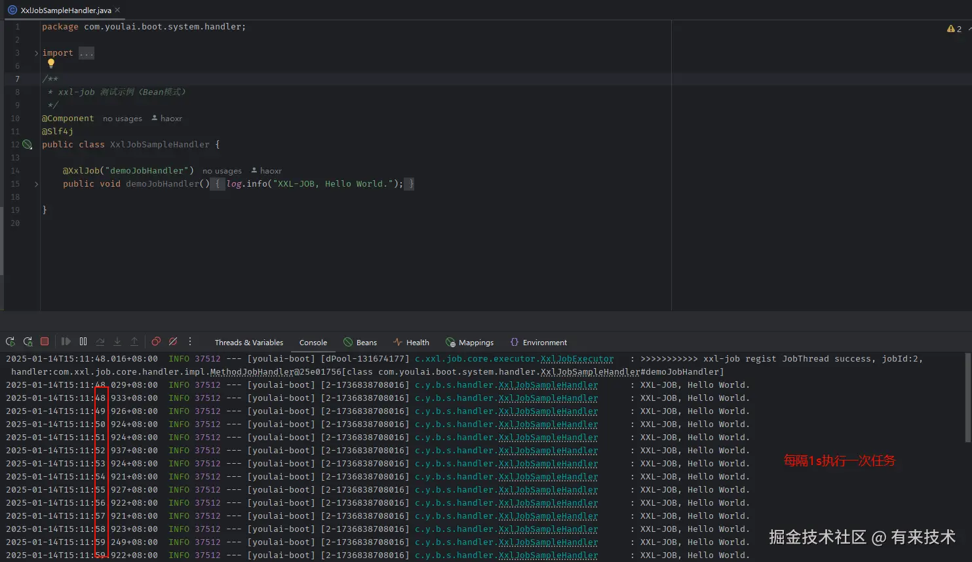Switch to Threads & Variables tab
This screenshot has height=562, width=972.
point(249,343)
